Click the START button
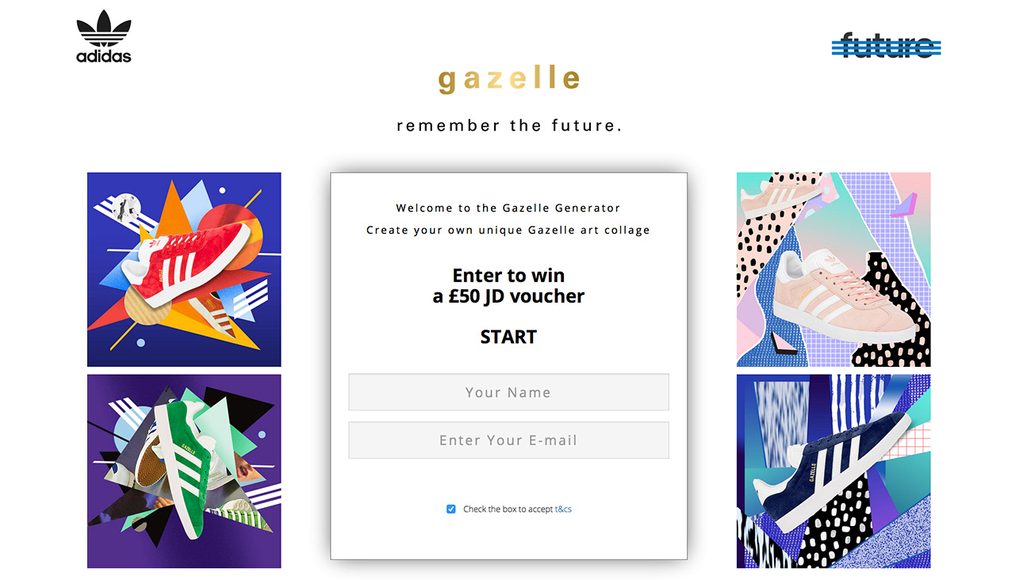The width and height of the screenshot is (1031, 580). pyautogui.click(x=508, y=337)
